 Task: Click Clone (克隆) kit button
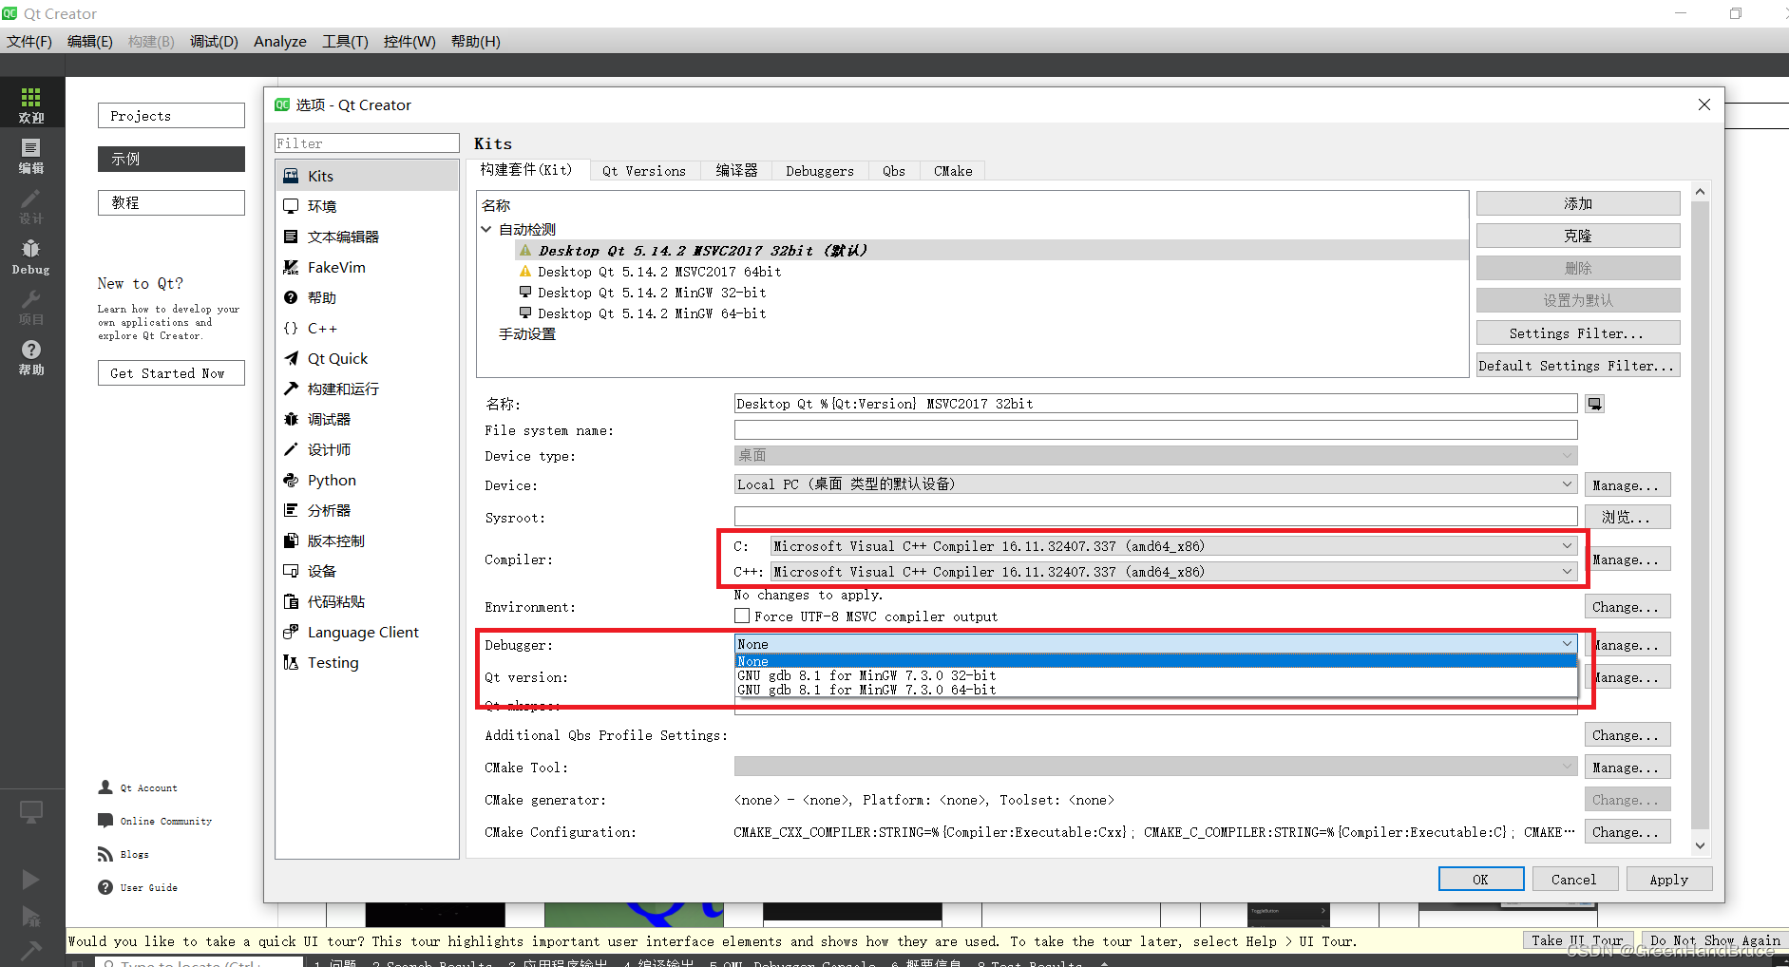tap(1578, 236)
